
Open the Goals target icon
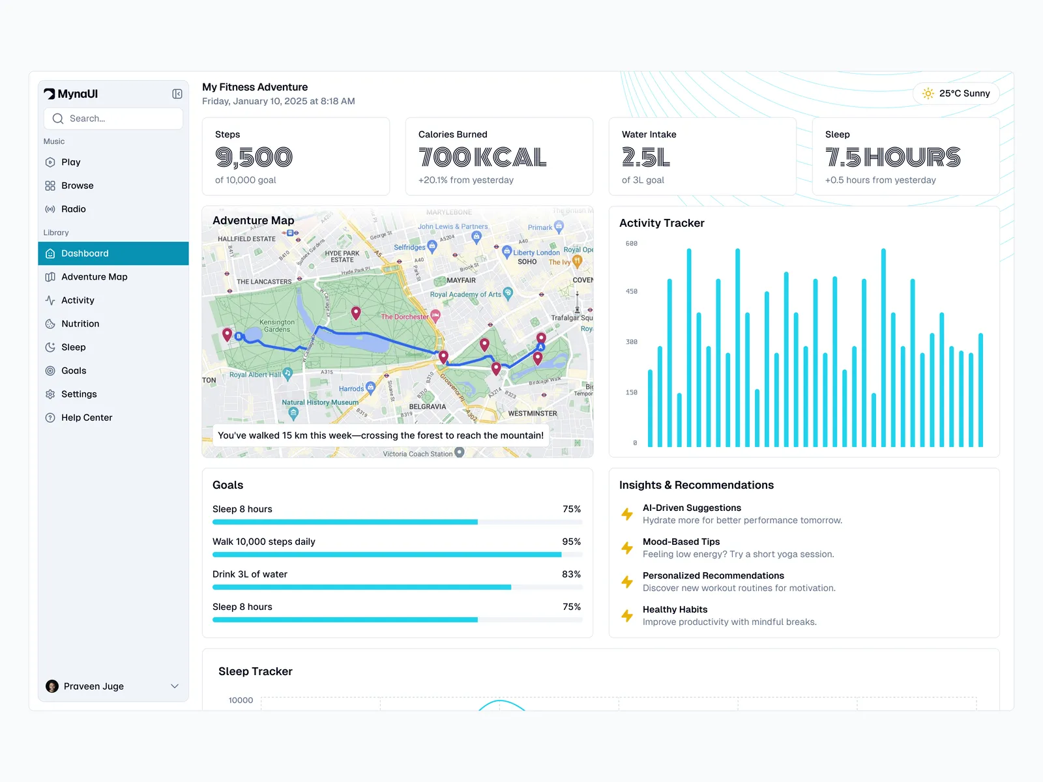pos(50,371)
